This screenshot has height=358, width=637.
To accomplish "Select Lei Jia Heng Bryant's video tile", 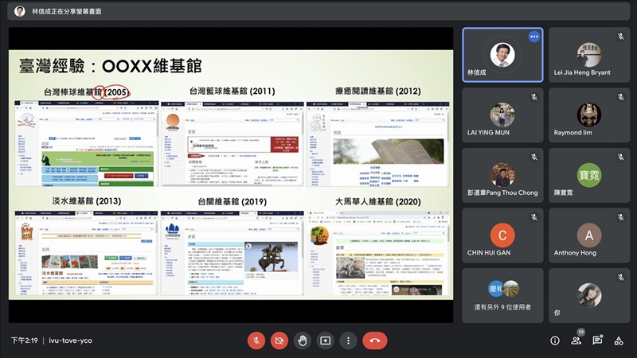I will [x=588, y=55].
